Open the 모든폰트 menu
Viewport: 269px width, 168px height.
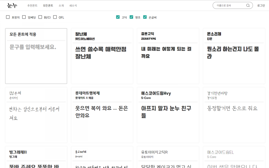click(x=48, y=6)
